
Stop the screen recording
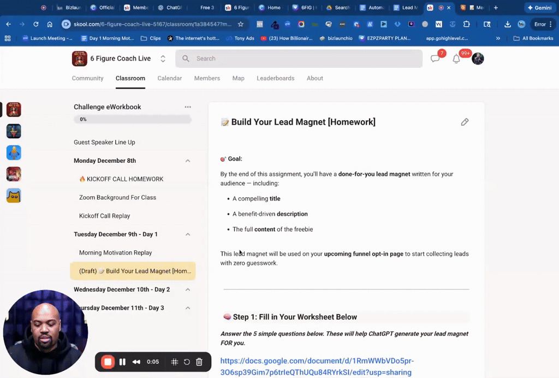click(107, 362)
